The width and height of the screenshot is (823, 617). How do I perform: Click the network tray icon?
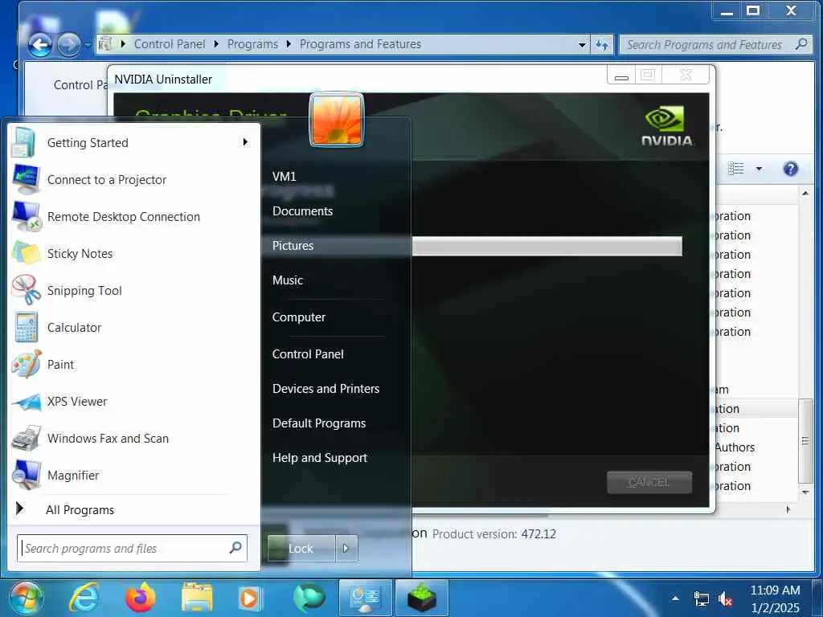[x=701, y=599]
